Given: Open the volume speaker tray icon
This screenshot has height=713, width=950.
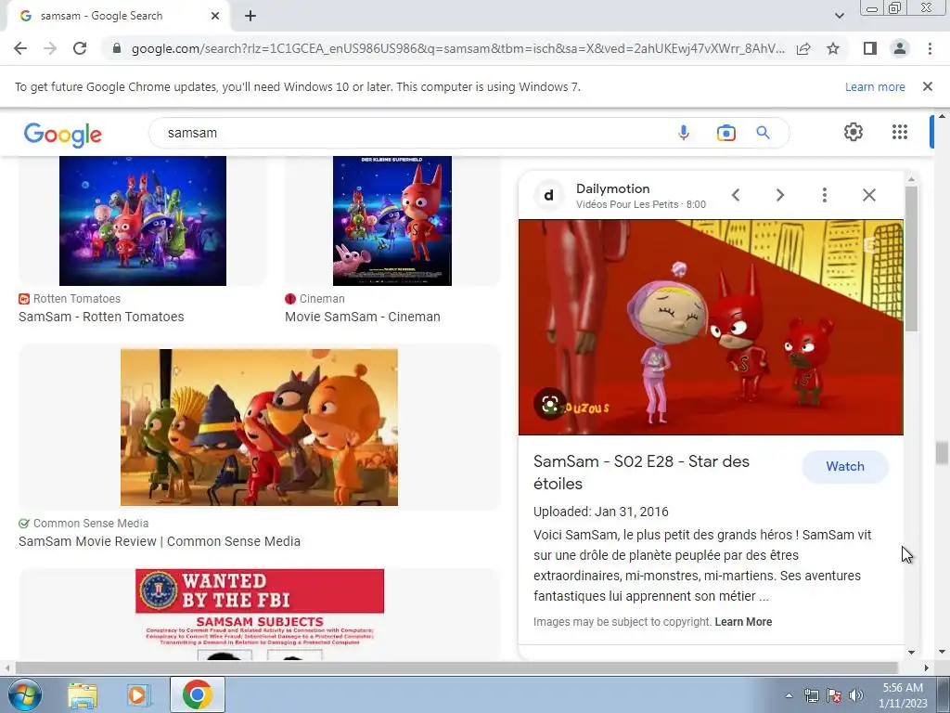Looking at the screenshot, I should pyautogui.click(x=855, y=695).
